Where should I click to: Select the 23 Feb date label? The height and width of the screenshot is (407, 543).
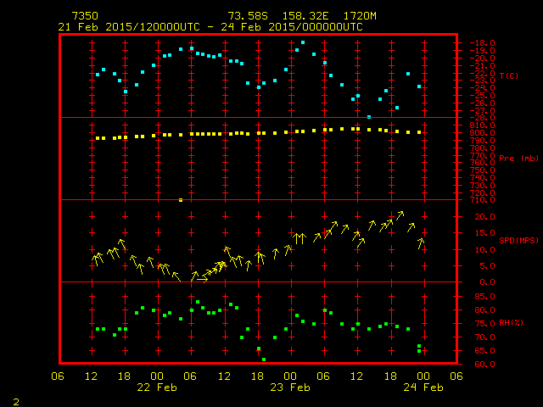point(289,387)
